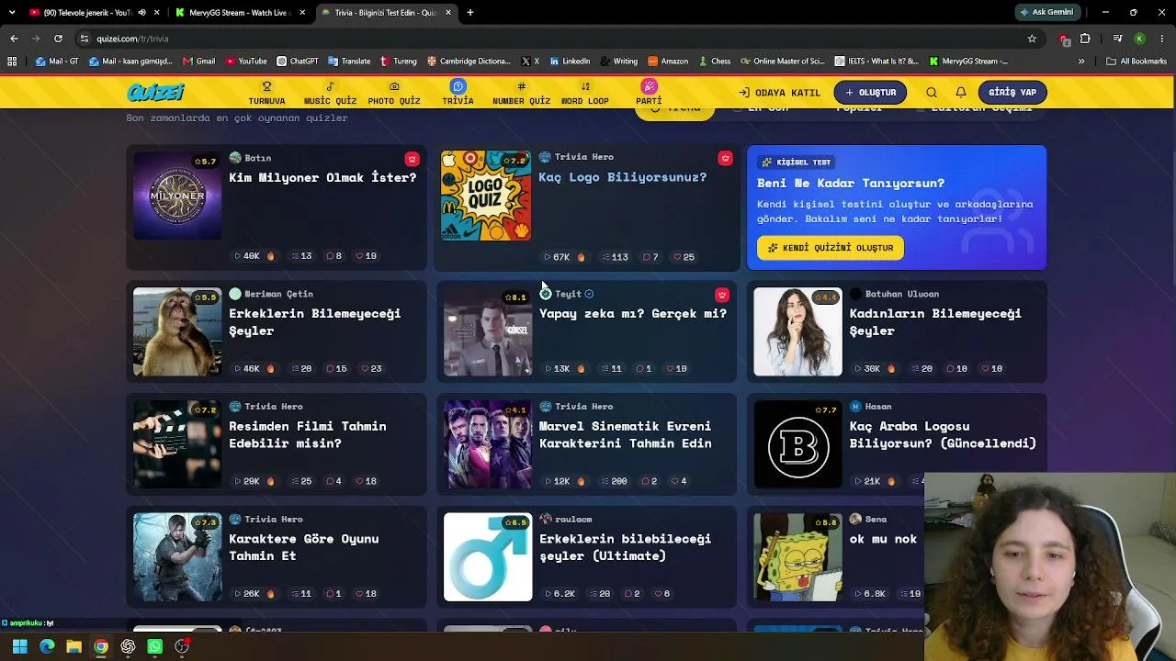Screen dimensions: 1176x661
Task: Open a new browser tab
Action: (470, 13)
